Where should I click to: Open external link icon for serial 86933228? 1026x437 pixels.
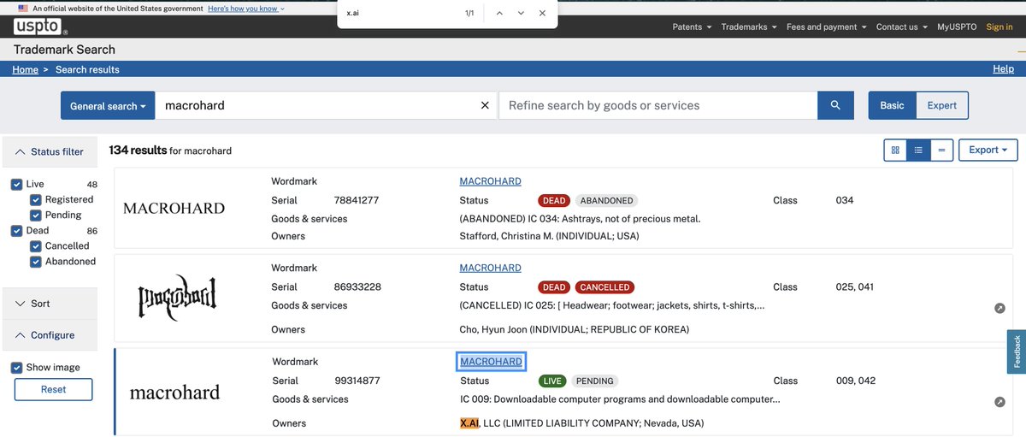pos(999,308)
